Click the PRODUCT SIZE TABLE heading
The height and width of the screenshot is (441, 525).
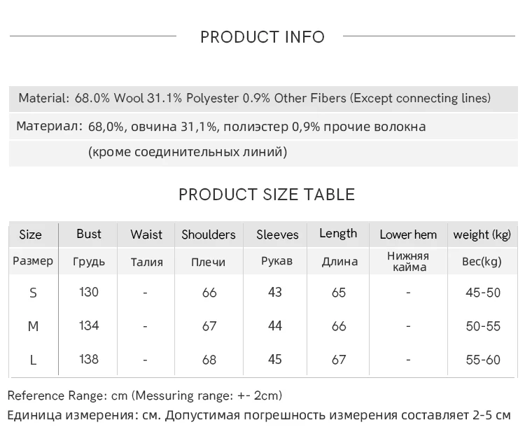(x=267, y=195)
